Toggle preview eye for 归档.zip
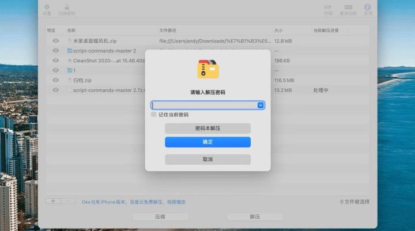The width and height of the screenshot is (415, 231). [55, 80]
